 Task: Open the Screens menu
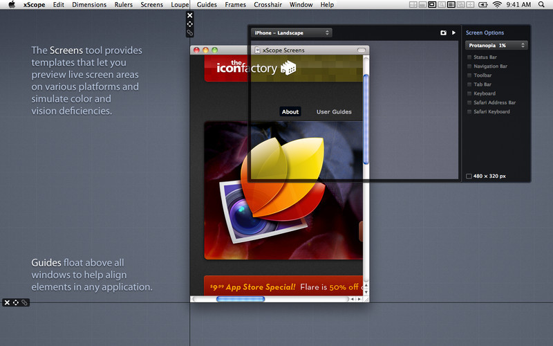coord(151,5)
